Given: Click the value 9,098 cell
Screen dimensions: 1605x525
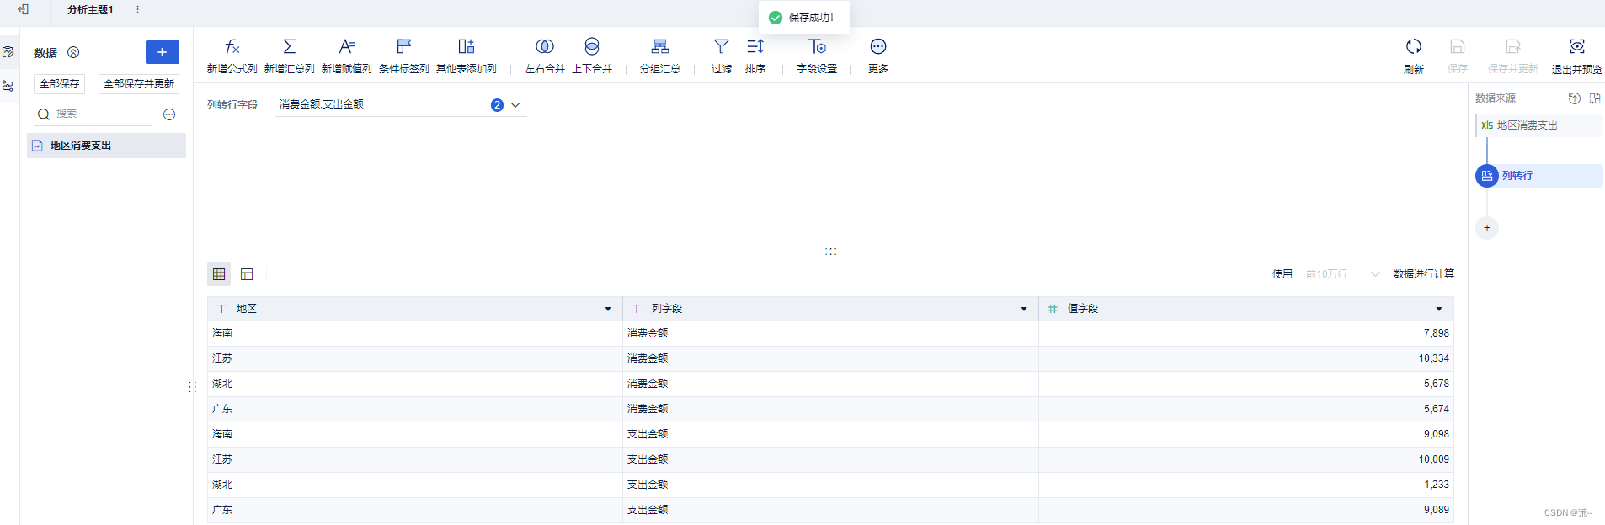Looking at the screenshot, I should tap(1246, 434).
